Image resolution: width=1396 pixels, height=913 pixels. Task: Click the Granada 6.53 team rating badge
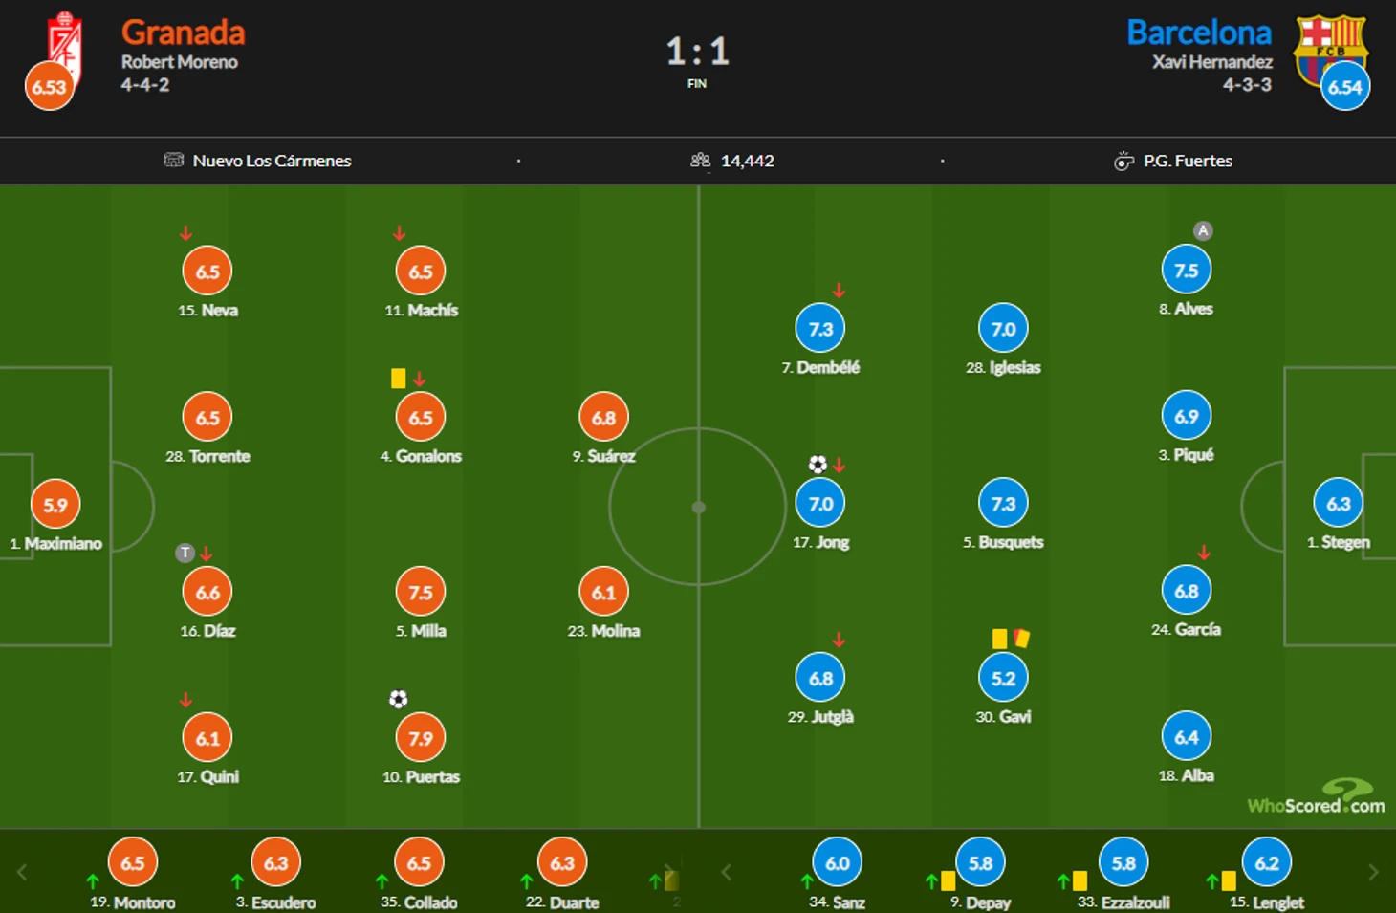tap(49, 86)
